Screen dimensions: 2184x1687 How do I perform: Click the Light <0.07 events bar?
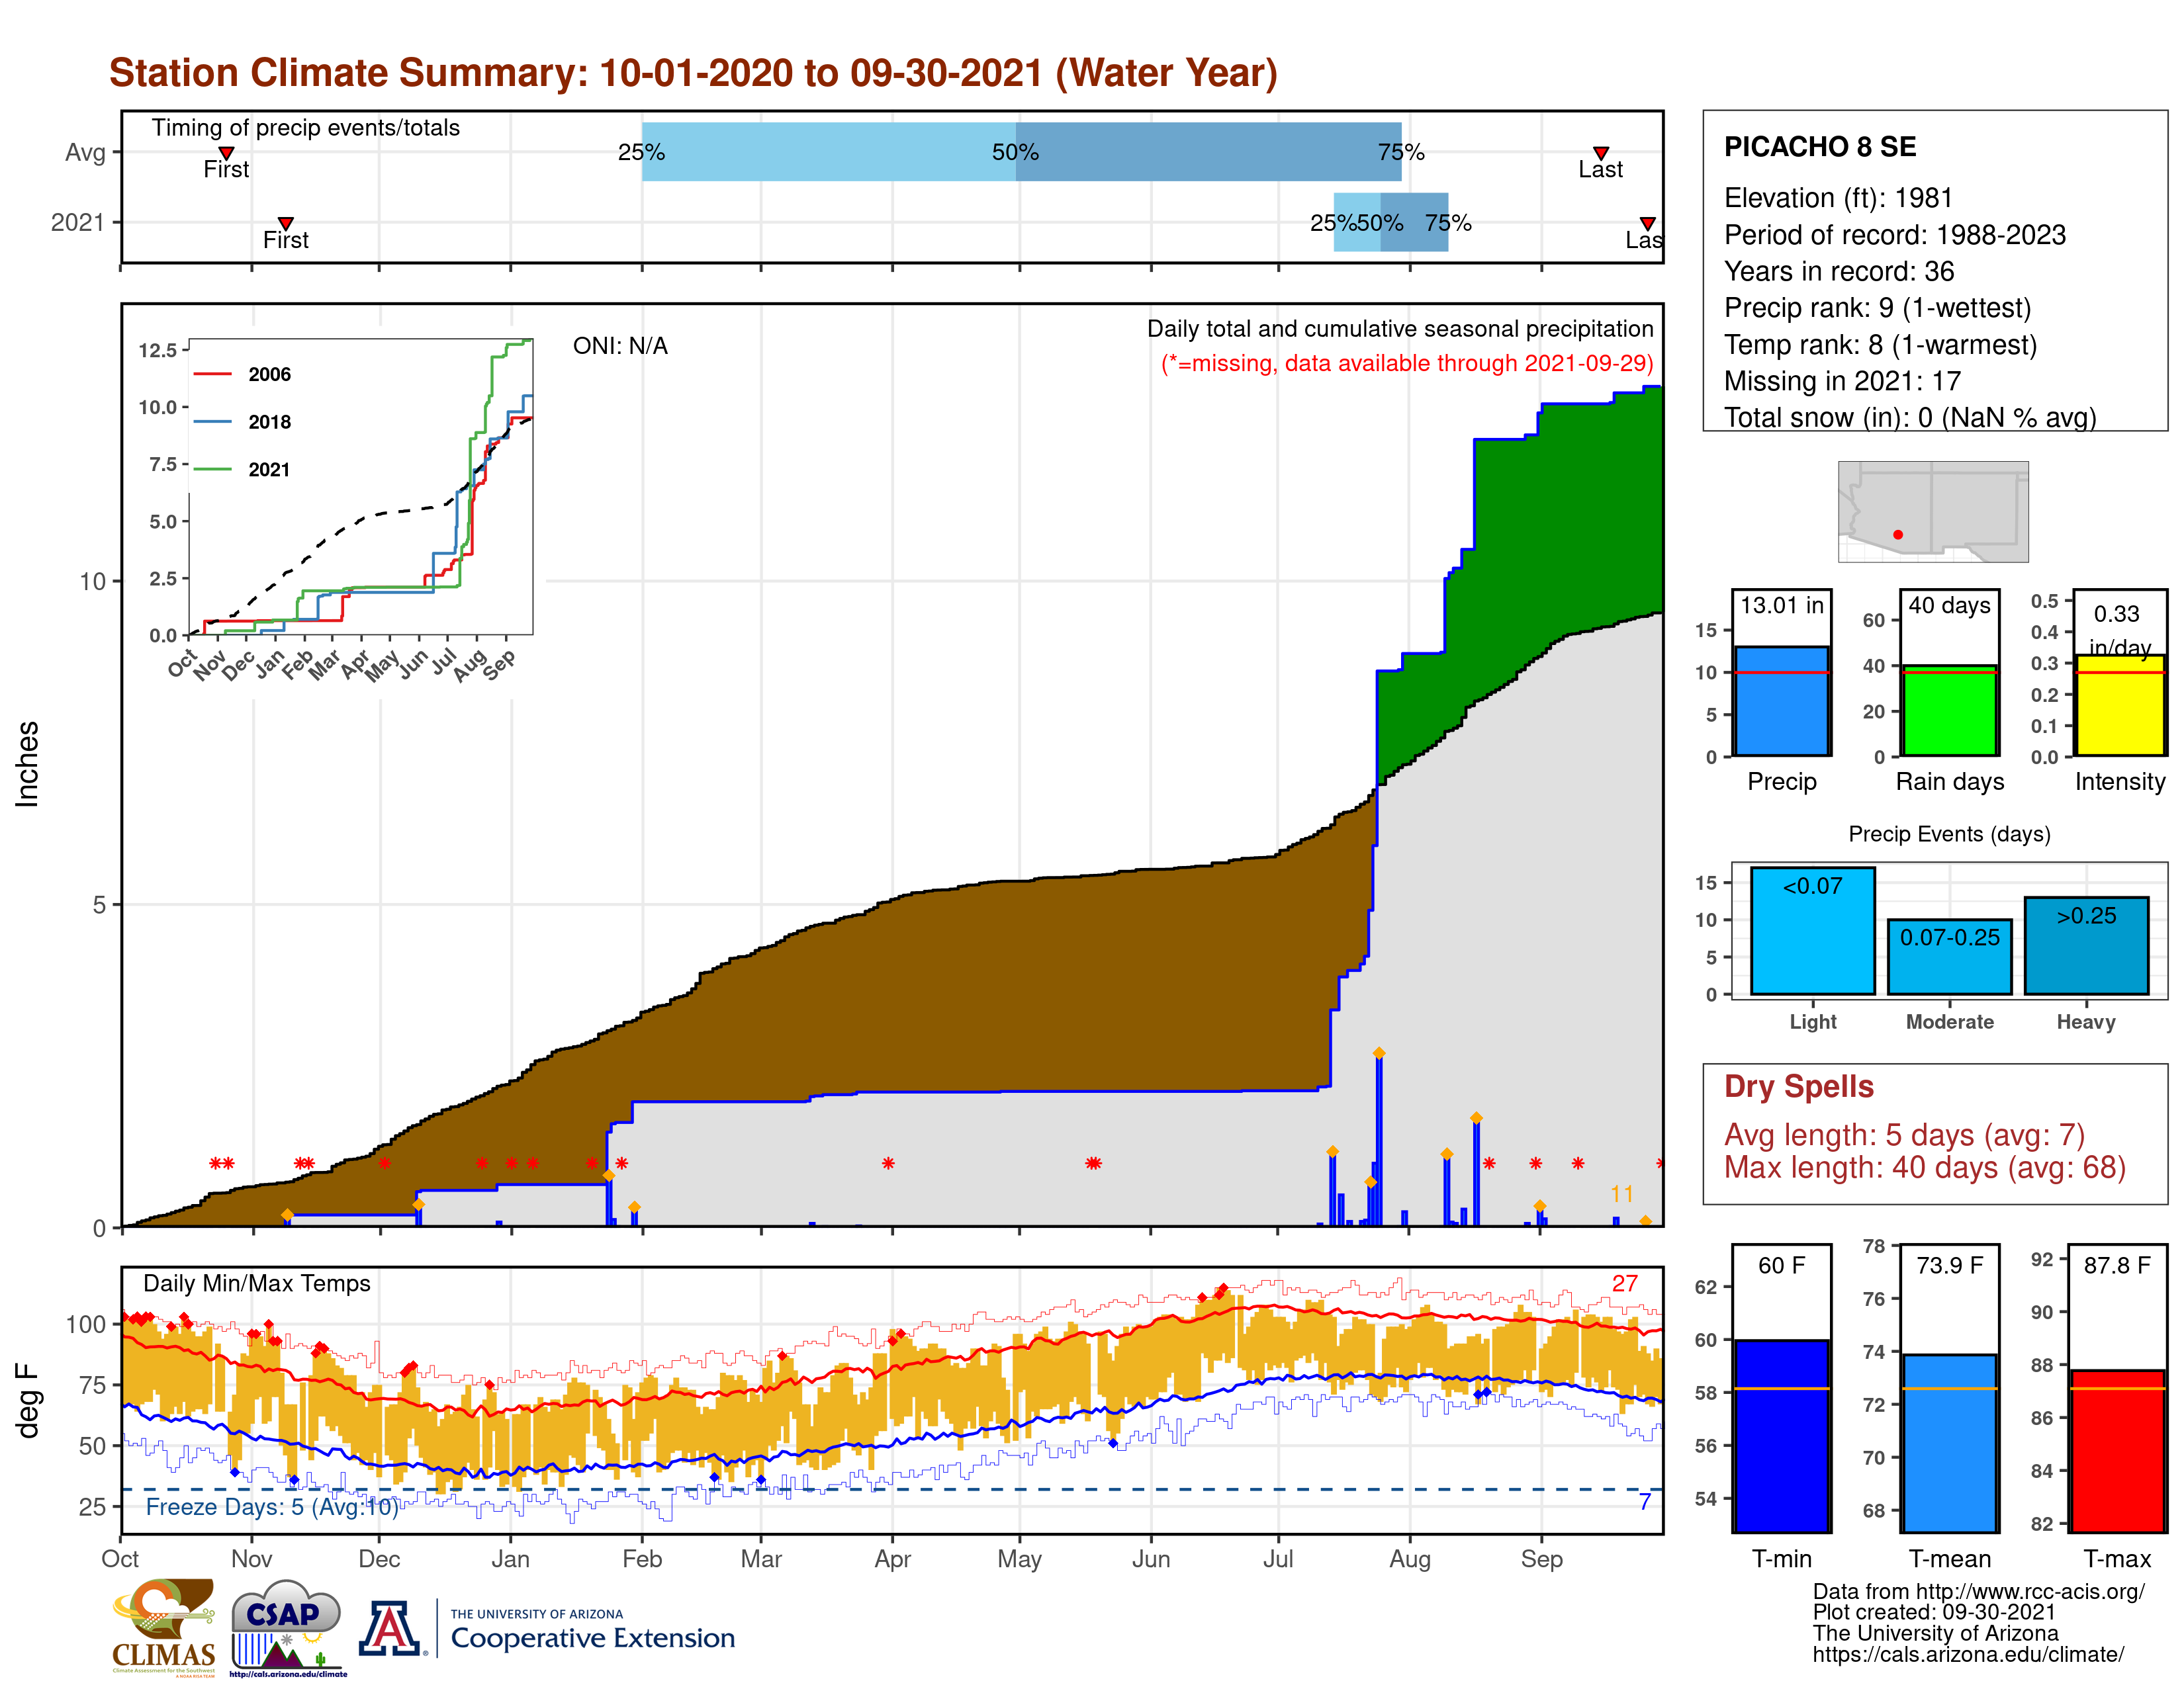[x=1812, y=930]
